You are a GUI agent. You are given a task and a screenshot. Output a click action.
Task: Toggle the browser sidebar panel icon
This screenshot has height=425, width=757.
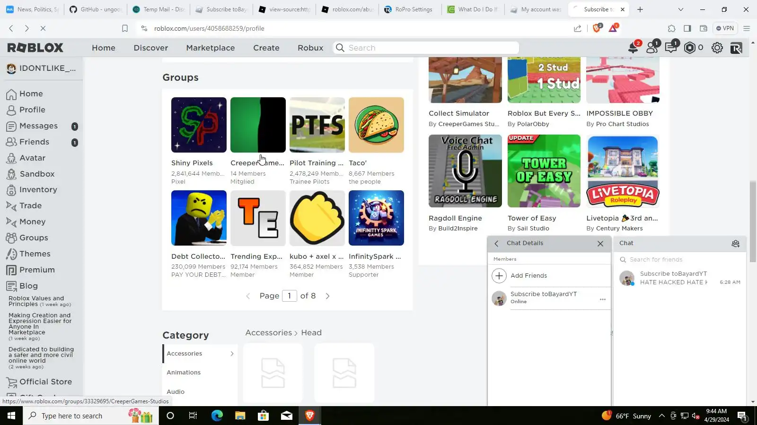[x=687, y=28]
